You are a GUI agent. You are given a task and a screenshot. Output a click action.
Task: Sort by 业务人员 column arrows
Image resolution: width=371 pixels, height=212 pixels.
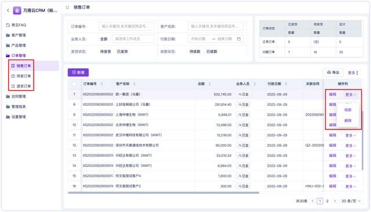(254, 84)
